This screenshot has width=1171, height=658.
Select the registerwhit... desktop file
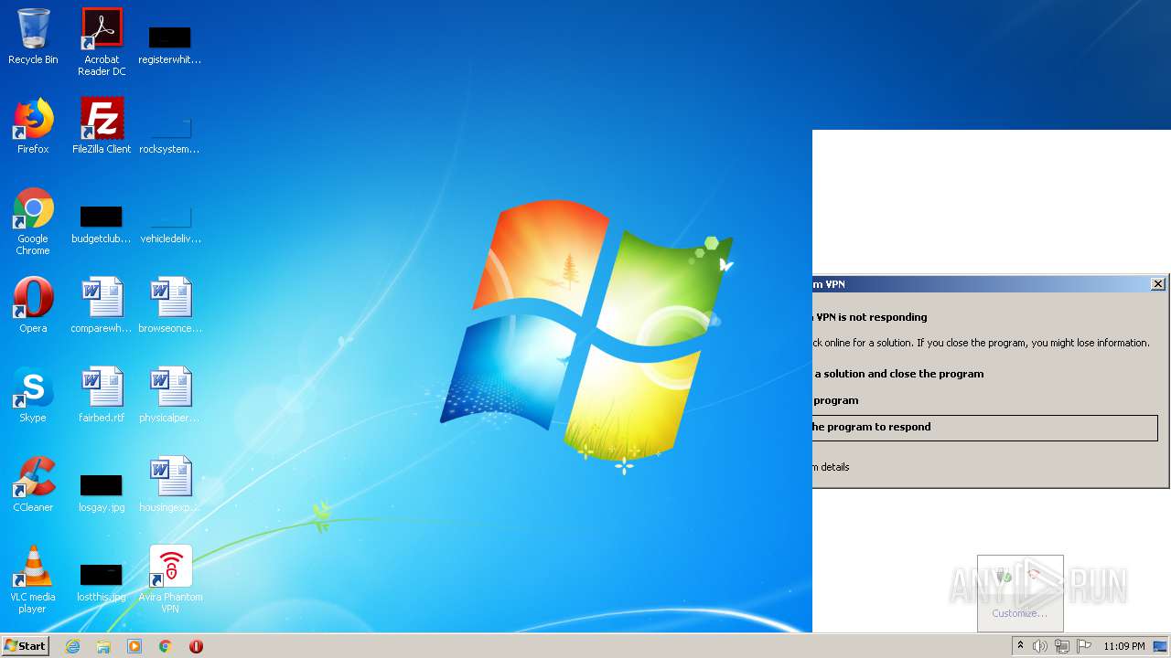click(x=170, y=44)
